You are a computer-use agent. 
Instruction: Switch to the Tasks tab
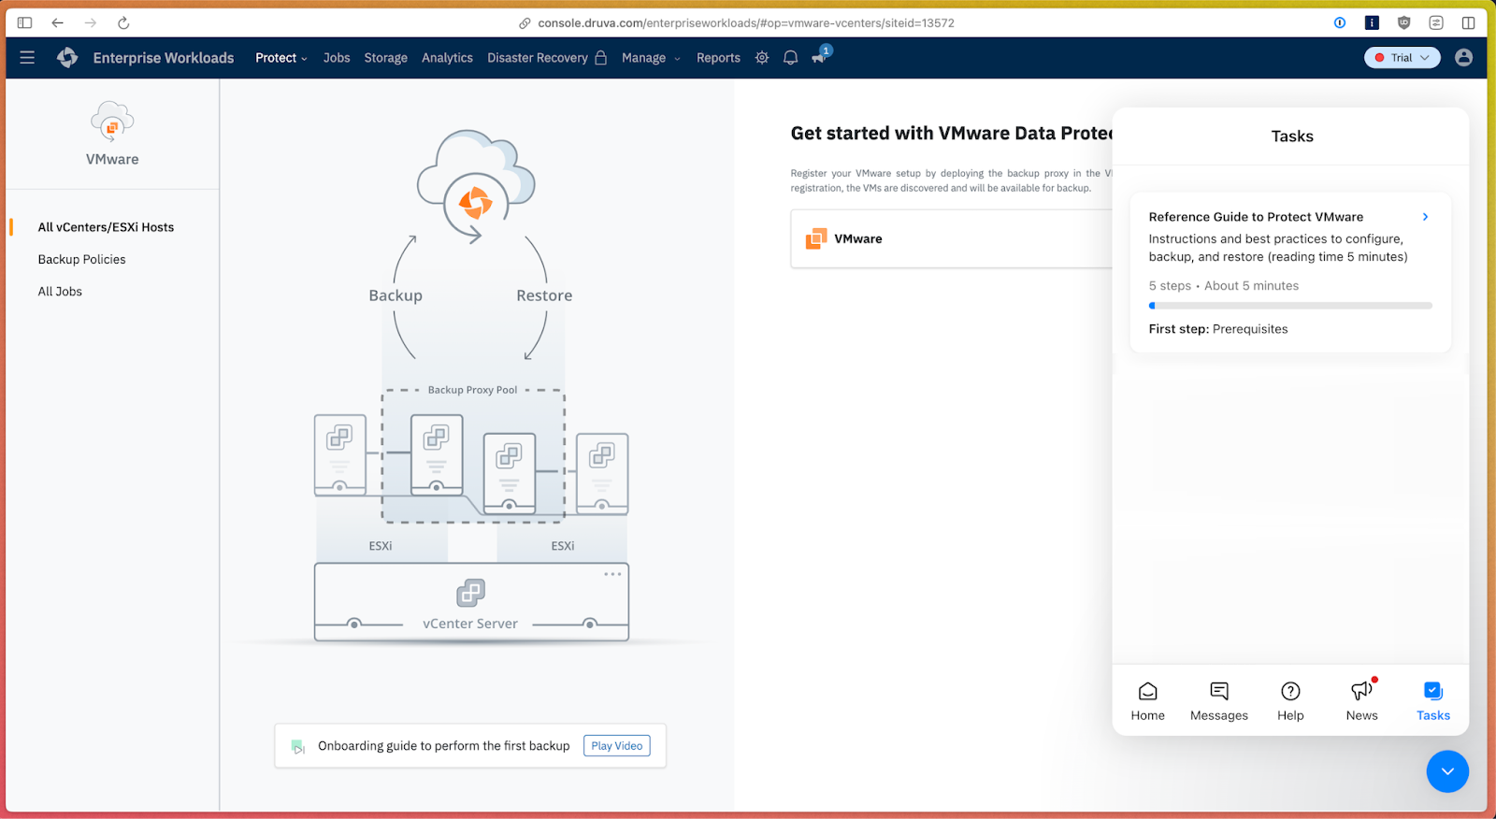click(x=1432, y=701)
